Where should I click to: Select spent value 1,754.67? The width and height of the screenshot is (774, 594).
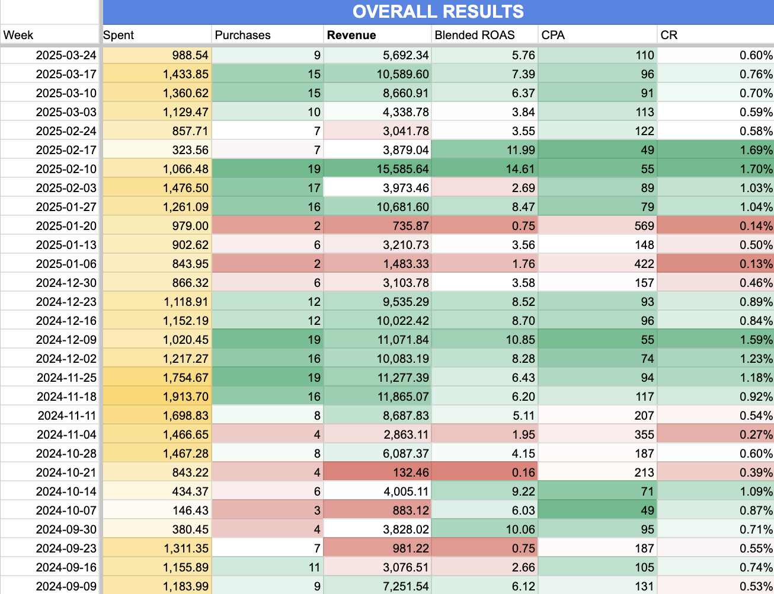[156, 378]
